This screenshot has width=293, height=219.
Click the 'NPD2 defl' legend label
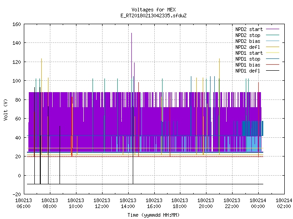point(248,47)
